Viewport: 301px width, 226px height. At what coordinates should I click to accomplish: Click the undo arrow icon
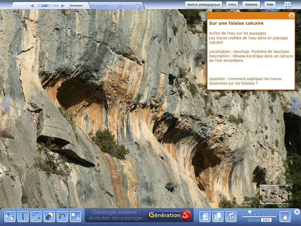click(x=62, y=217)
